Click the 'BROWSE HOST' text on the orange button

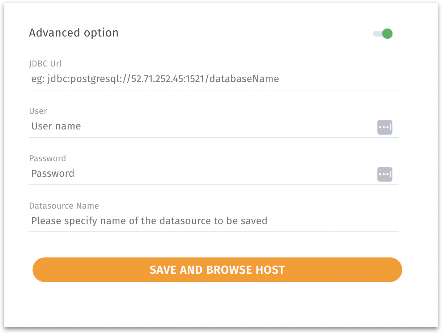coord(245,270)
